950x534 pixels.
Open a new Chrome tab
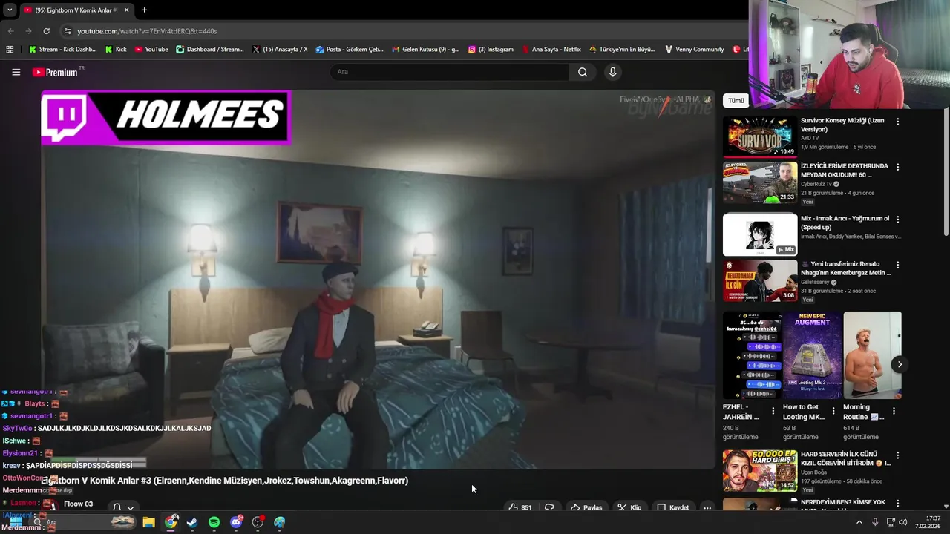144,10
